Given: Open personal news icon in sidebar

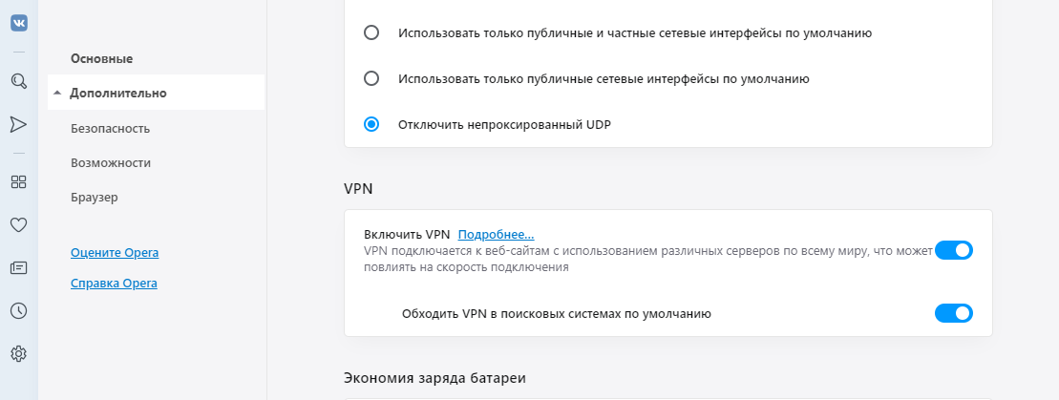Looking at the screenshot, I should 18,268.
